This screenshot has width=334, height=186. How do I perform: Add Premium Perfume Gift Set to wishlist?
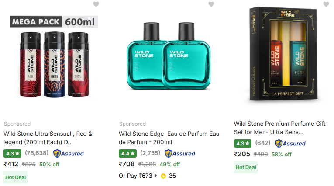326,4
